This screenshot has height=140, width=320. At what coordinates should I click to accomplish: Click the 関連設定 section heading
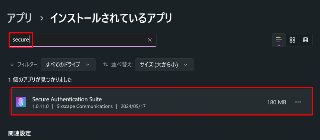pos(19,133)
